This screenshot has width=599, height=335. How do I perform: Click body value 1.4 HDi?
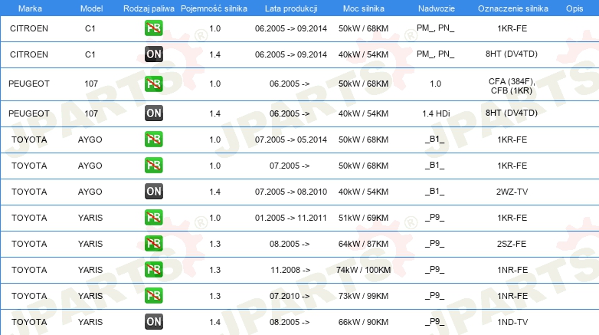(436, 113)
